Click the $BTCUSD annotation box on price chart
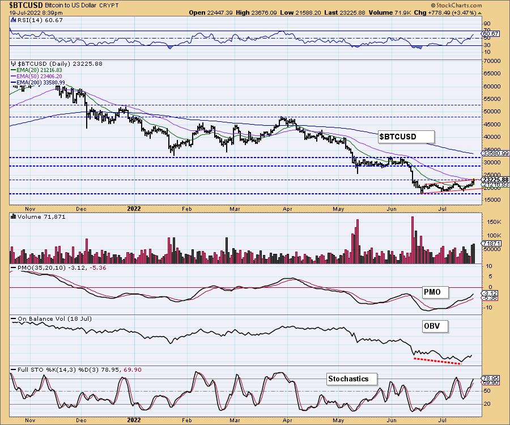 pos(406,137)
